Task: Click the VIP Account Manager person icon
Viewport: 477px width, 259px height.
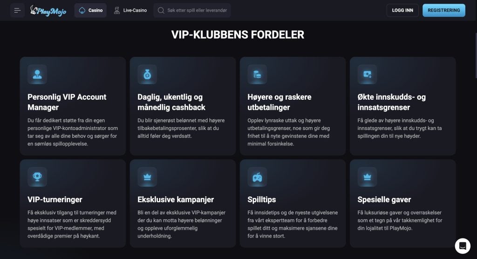Action: (37, 74)
